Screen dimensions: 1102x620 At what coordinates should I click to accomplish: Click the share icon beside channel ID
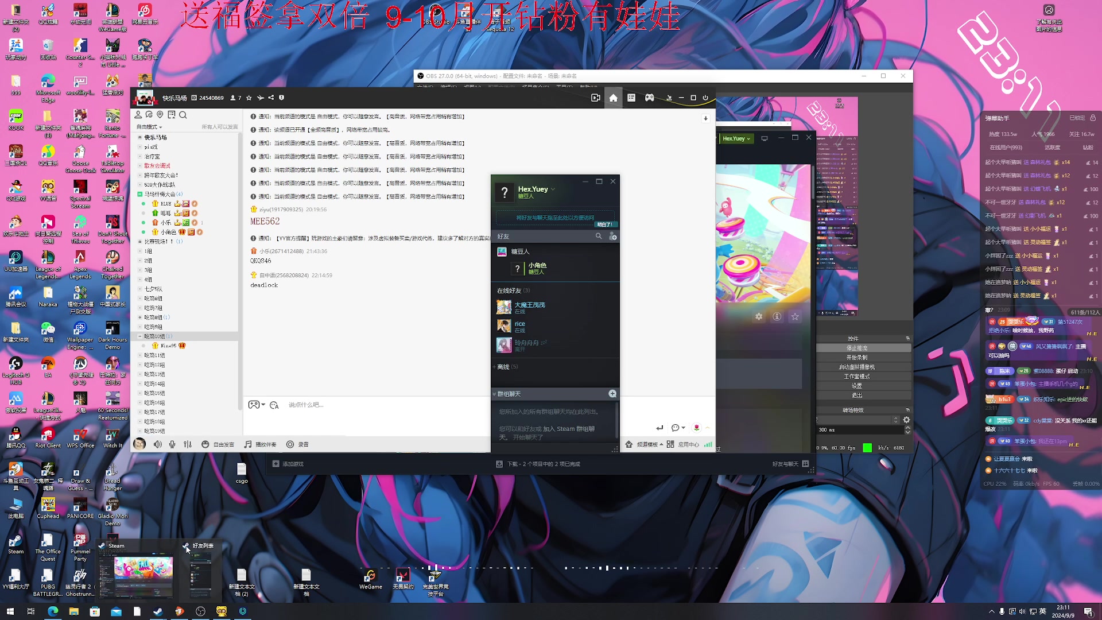coord(271,98)
